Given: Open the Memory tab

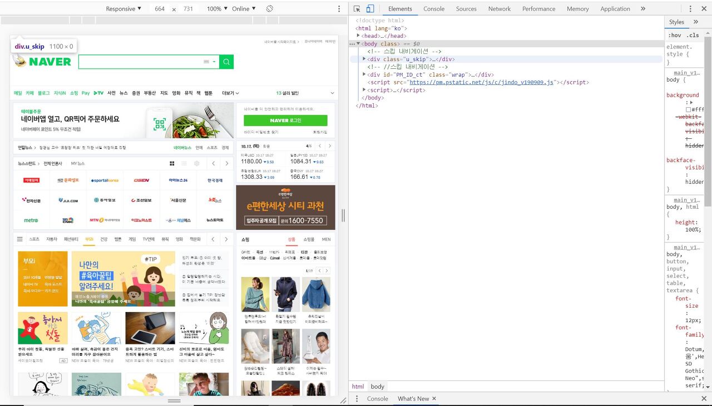Looking at the screenshot, I should [577, 8].
